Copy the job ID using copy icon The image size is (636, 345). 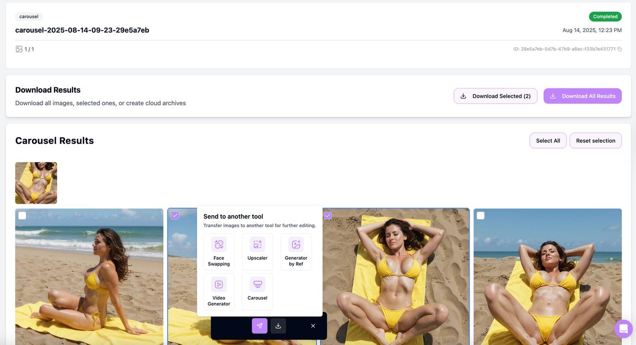[x=620, y=49]
